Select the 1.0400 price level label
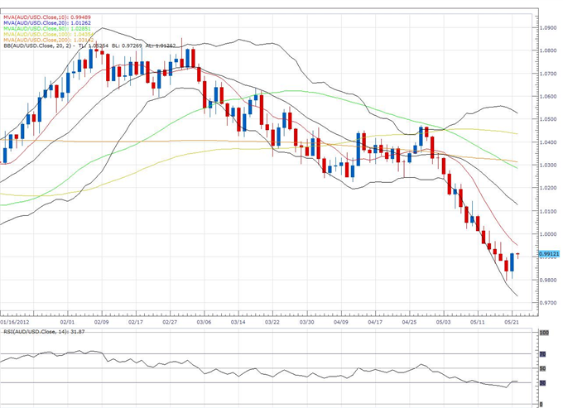The image size is (563, 408). 548,142
